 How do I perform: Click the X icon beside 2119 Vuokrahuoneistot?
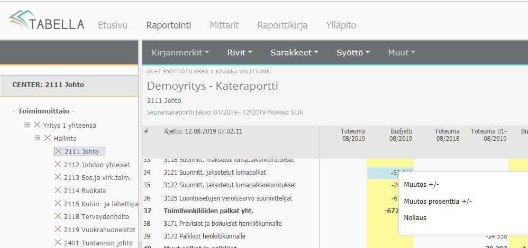tap(58, 230)
